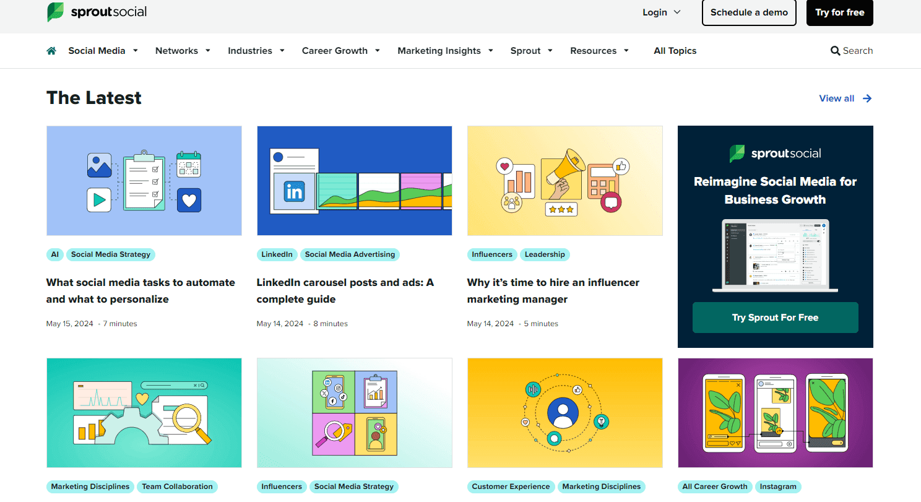
Task: Open the Industries nav item
Action: (x=250, y=51)
